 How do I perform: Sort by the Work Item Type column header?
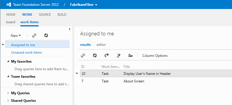(111, 67)
